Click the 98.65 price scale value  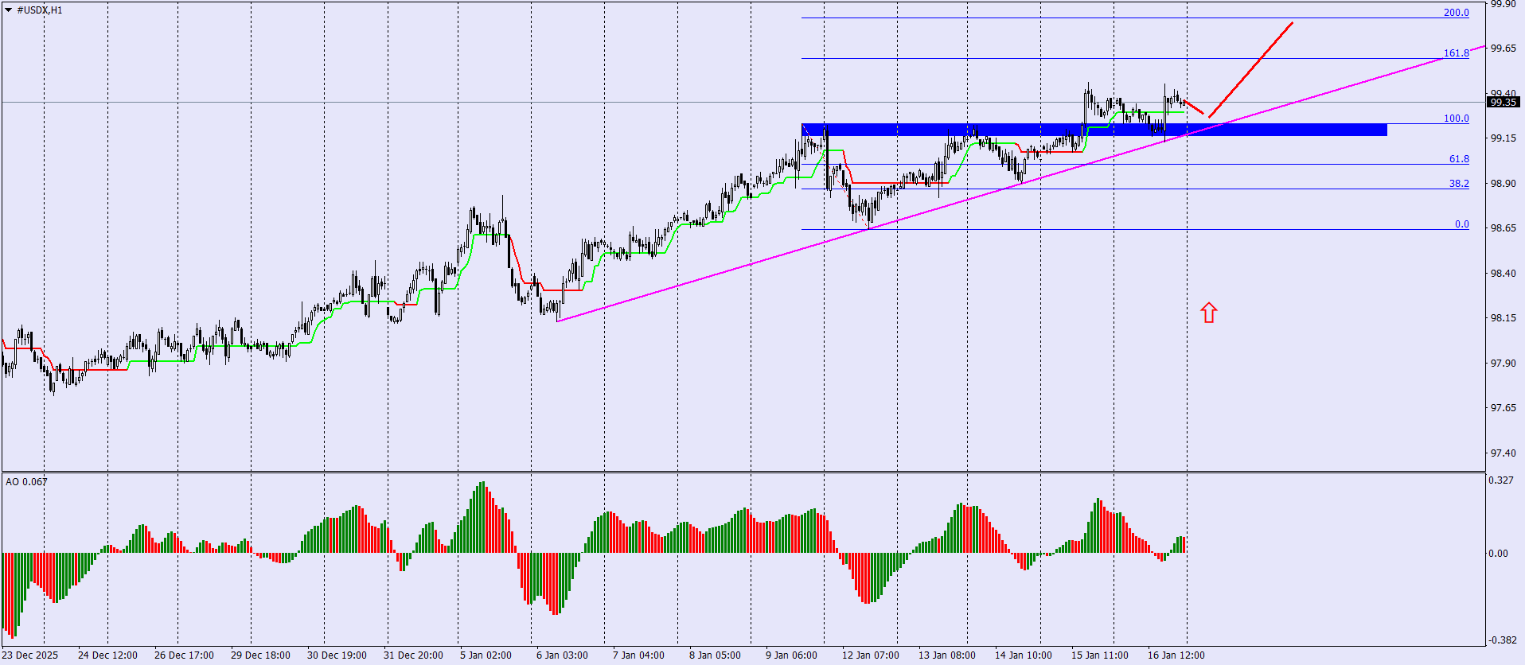pyautogui.click(x=1503, y=228)
